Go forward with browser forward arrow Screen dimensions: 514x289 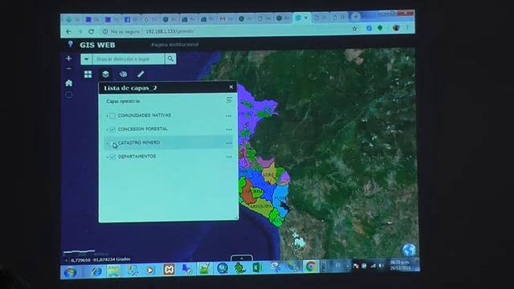tap(80, 31)
